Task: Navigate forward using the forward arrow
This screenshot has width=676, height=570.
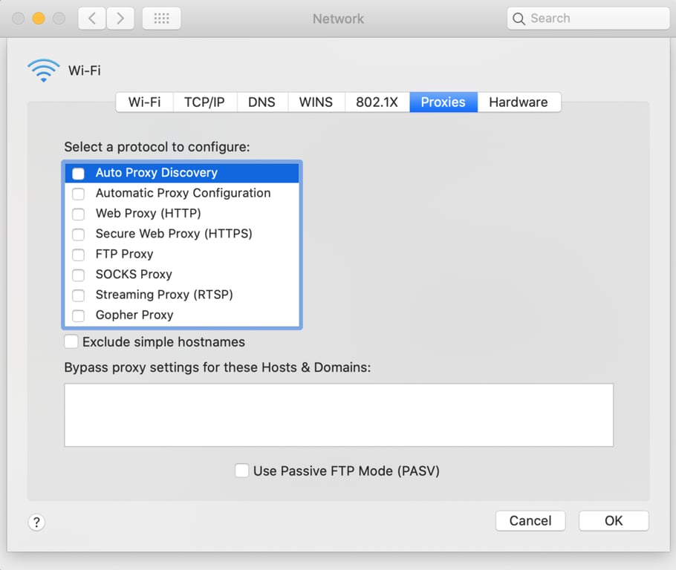Action: click(x=120, y=18)
